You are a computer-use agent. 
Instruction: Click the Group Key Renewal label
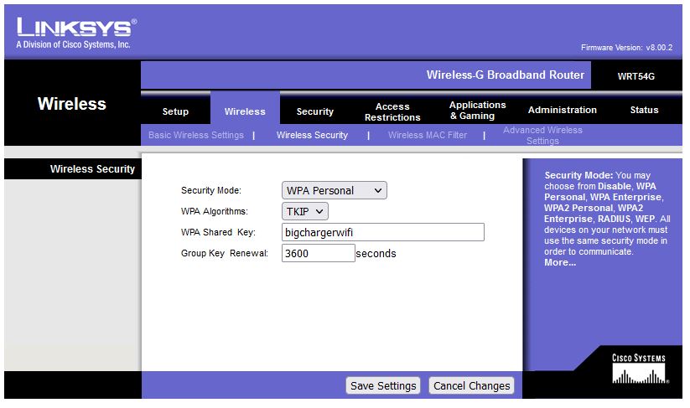(225, 253)
